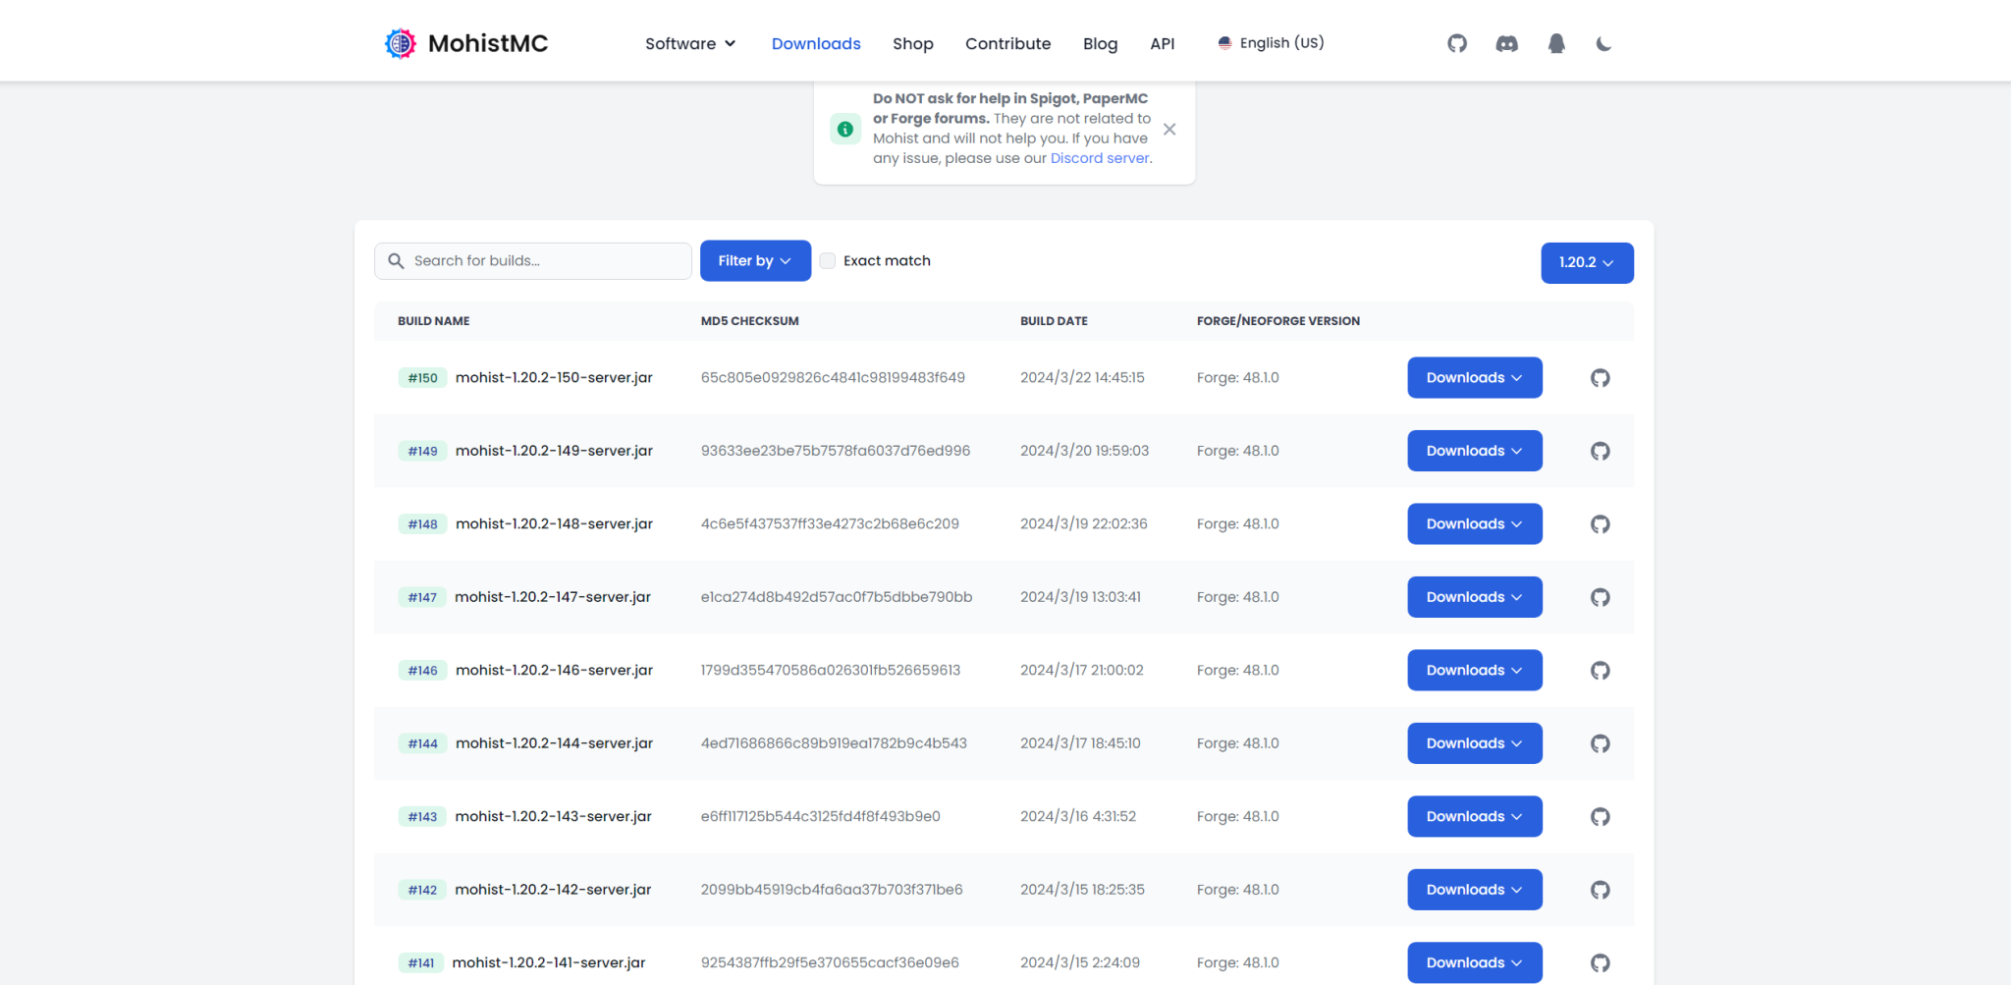Open the Discord icon in the header

1506,43
